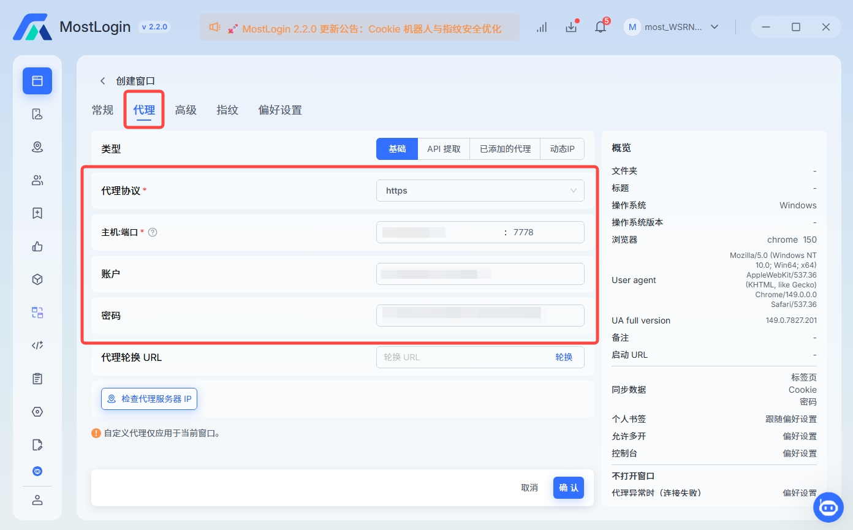Click the 账户 input field
Viewport: 853px width, 530px height.
(480, 274)
